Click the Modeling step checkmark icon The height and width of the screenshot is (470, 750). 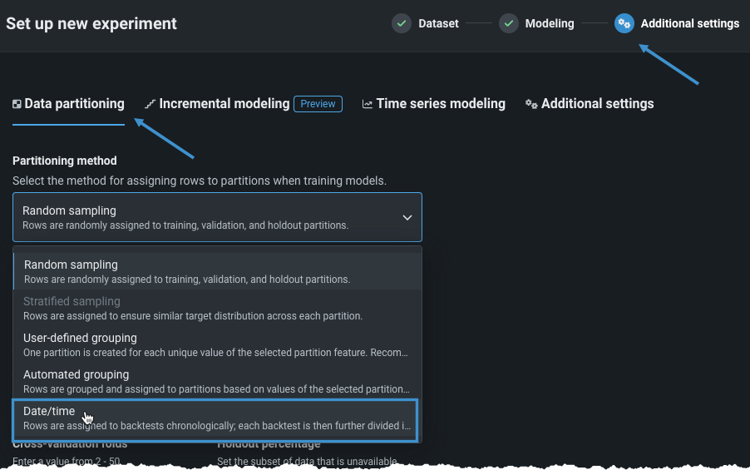[509, 23]
